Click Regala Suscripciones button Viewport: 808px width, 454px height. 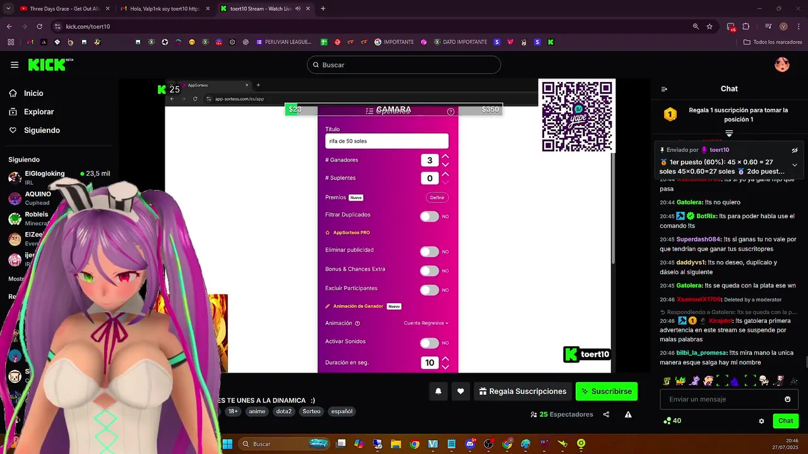(x=522, y=392)
